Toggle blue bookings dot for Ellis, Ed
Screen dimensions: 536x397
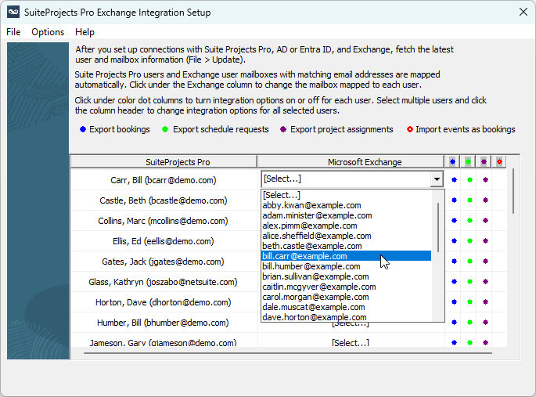click(x=454, y=240)
